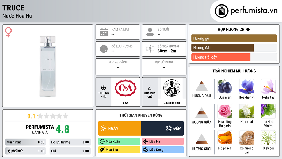Click the Hương cuối pyramid icon
This screenshot has height=159, width=282.
pyautogui.click(x=202, y=139)
